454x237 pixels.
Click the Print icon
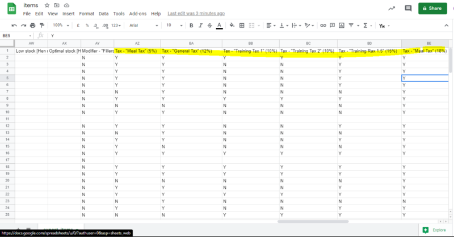click(32, 25)
